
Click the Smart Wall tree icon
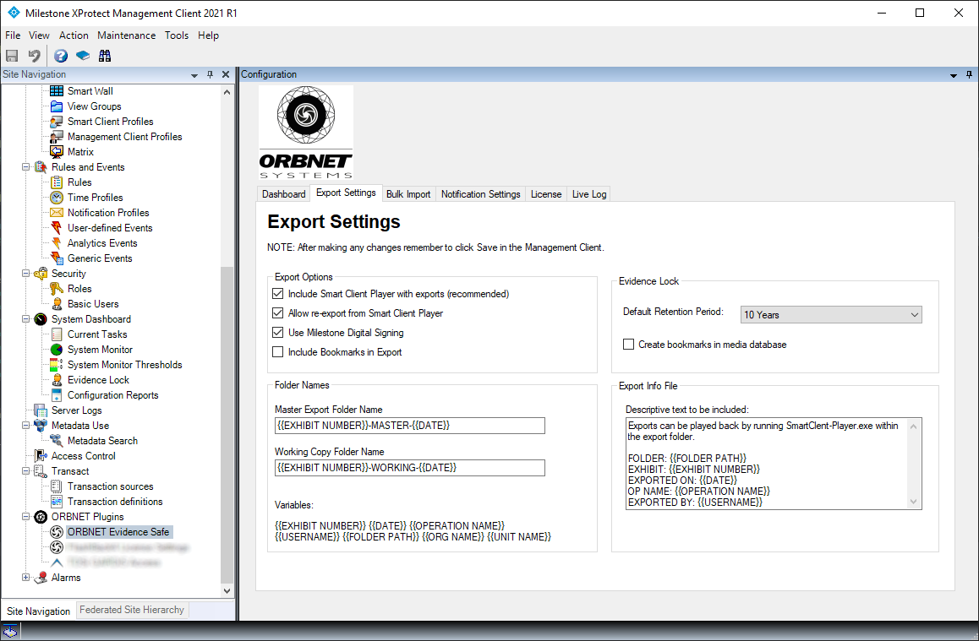(57, 91)
